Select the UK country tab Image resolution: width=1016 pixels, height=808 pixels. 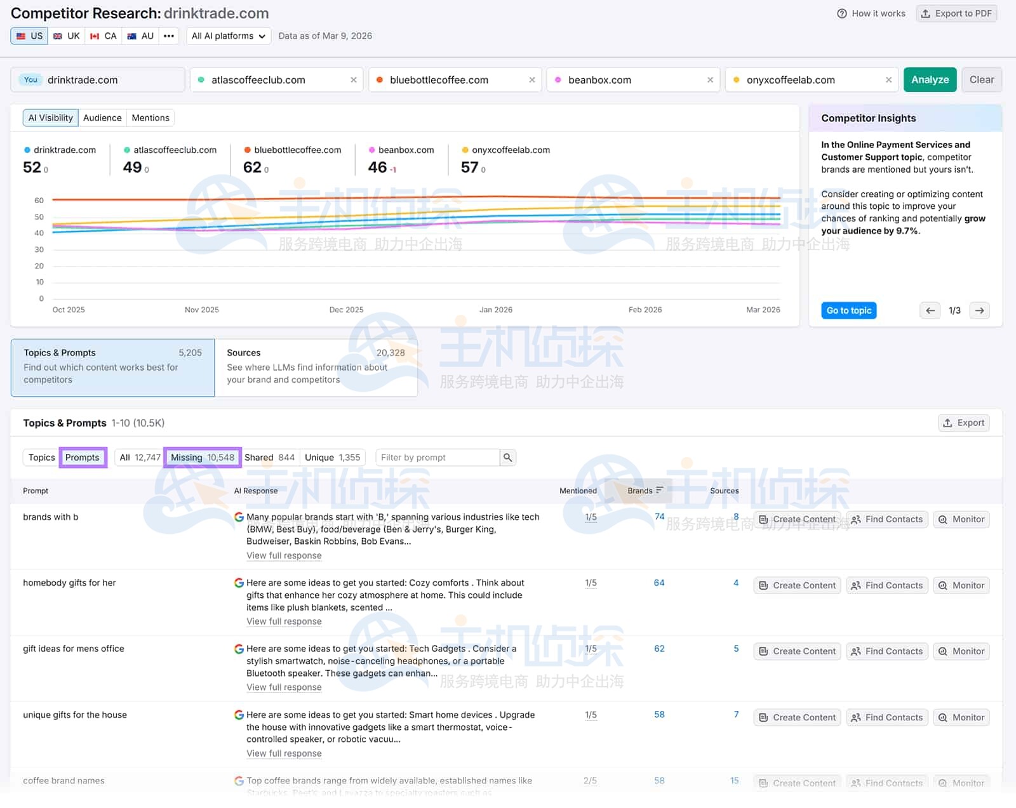point(67,36)
